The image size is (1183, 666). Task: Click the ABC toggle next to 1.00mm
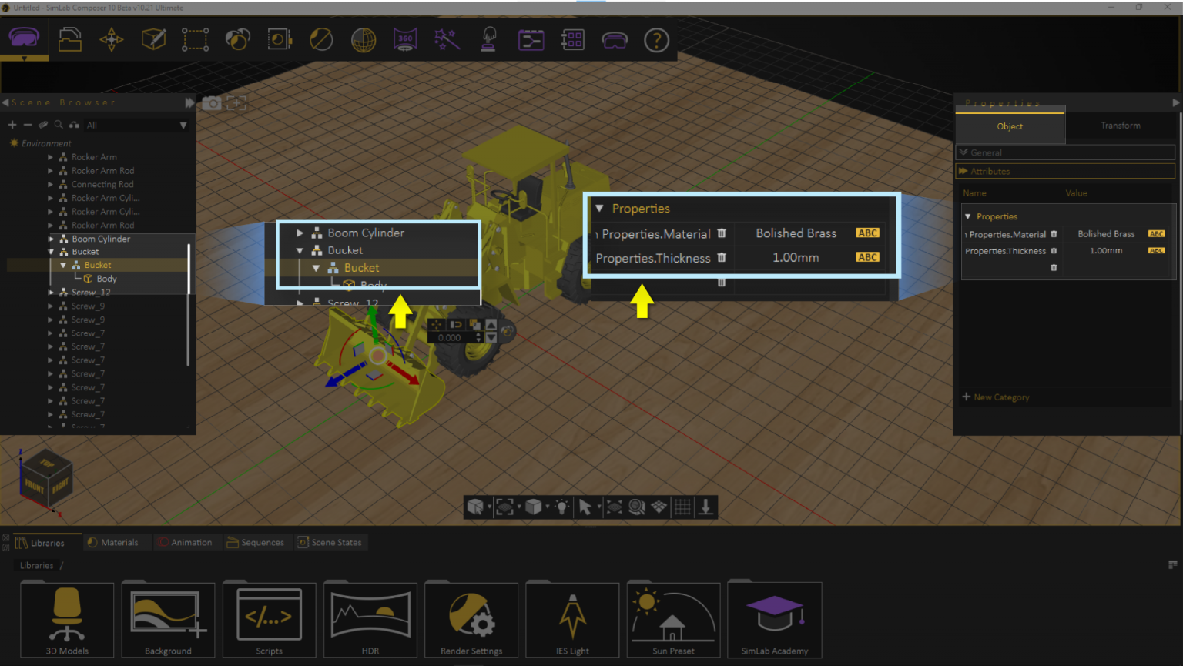(867, 257)
